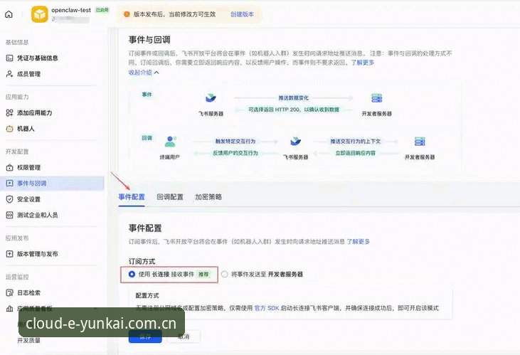This screenshot has width=520, height=355.
Task: Click the orange warning icon in banner
Action: point(127,14)
